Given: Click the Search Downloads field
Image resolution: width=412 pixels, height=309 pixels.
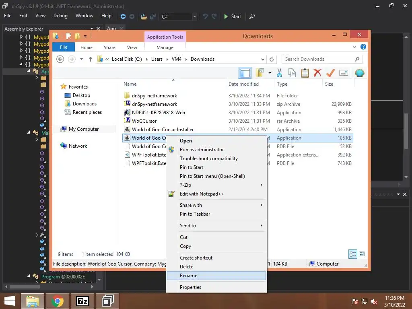Looking at the screenshot, I should [x=322, y=59].
